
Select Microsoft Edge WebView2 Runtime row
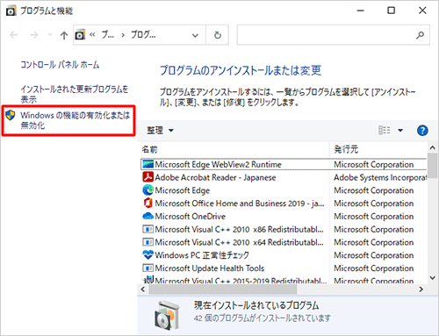(284, 164)
